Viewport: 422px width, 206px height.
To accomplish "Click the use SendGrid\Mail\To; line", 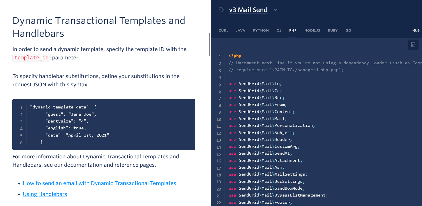I will click(x=255, y=84).
